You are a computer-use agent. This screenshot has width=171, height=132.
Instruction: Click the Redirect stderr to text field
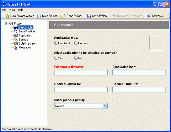point(139,90)
